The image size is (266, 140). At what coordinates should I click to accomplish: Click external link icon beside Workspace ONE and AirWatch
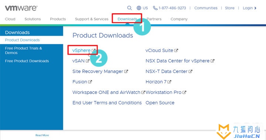coord(143,92)
